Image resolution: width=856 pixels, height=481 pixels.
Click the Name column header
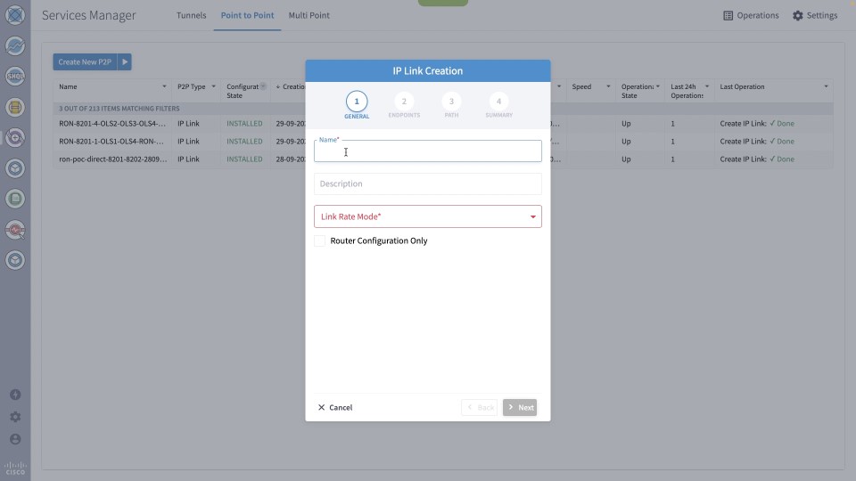click(69, 86)
